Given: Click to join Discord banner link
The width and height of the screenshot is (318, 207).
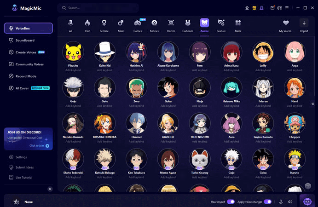Looking at the screenshot, I should pyautogui.click(x=39, y=145).
